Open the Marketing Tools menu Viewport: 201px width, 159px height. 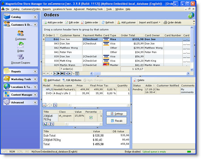[x=94, y=9]
